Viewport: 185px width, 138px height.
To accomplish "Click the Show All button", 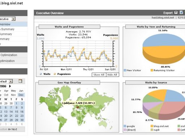I will (99, 75).
